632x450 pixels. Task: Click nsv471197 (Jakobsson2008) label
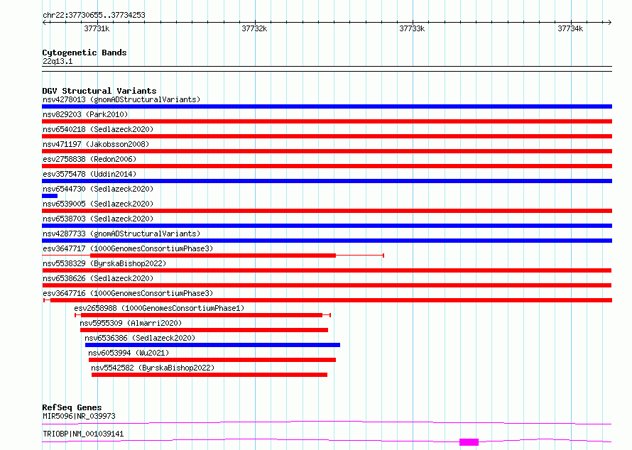coord(96,144)
